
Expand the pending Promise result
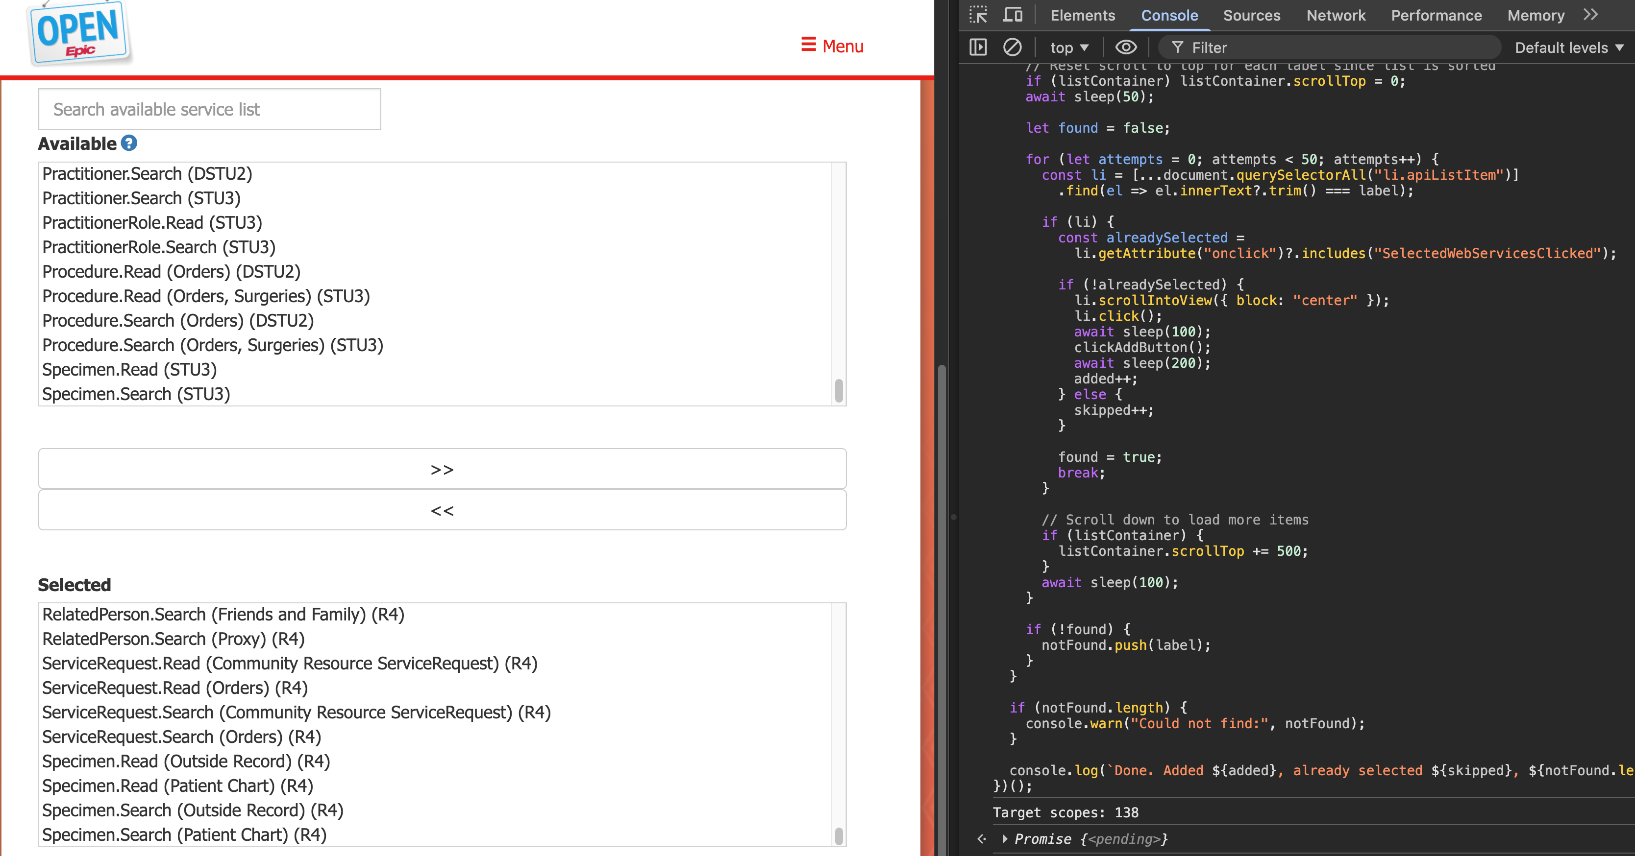point(1005,839)
